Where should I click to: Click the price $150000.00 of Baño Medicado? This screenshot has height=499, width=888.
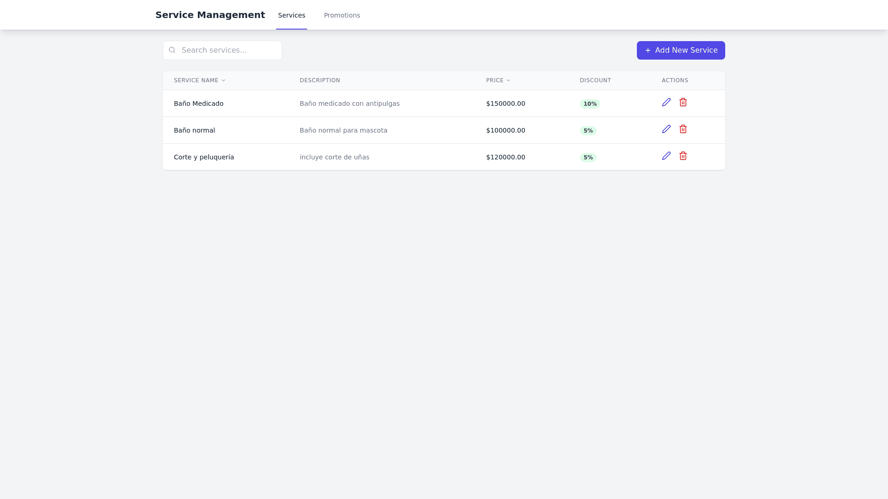point(506,103)
